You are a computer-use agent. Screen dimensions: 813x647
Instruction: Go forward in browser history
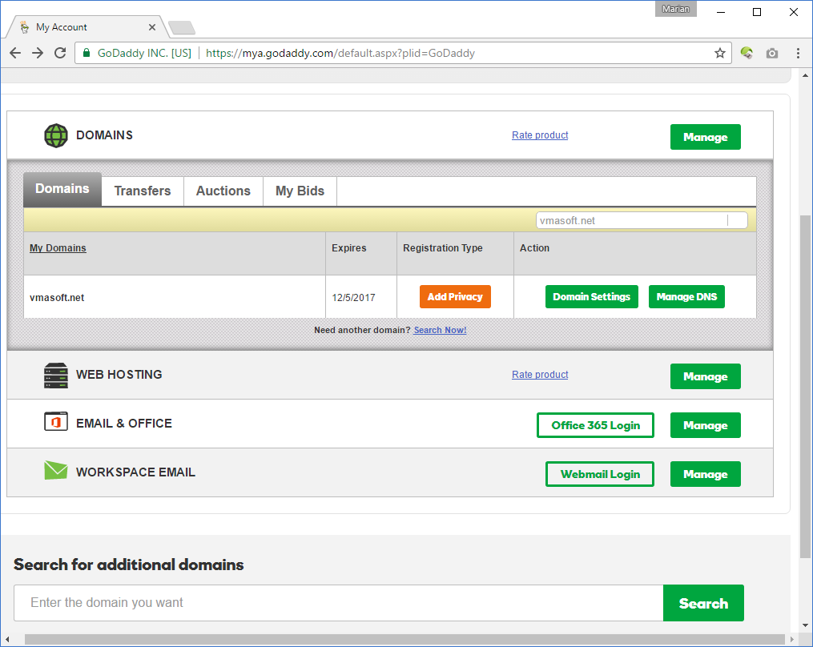tap(38, 53)
